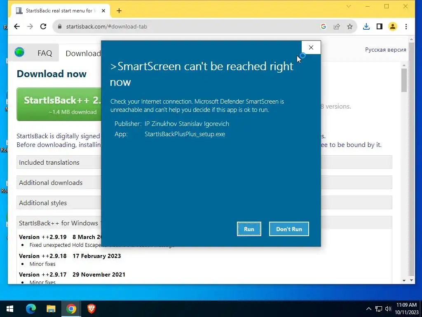Click the address bar URL
422x317 pixels.
coord(107,26)
